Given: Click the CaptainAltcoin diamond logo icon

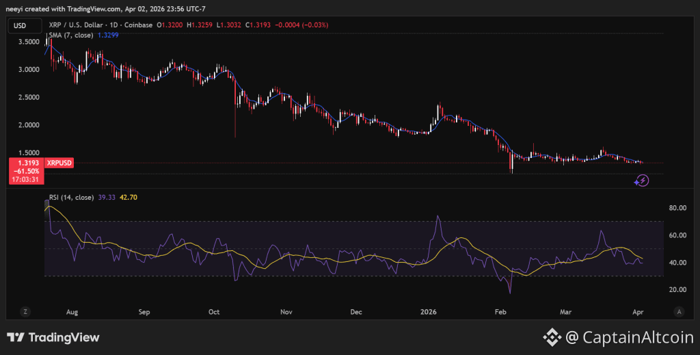Looking at the screenshot, I should 552,337.
